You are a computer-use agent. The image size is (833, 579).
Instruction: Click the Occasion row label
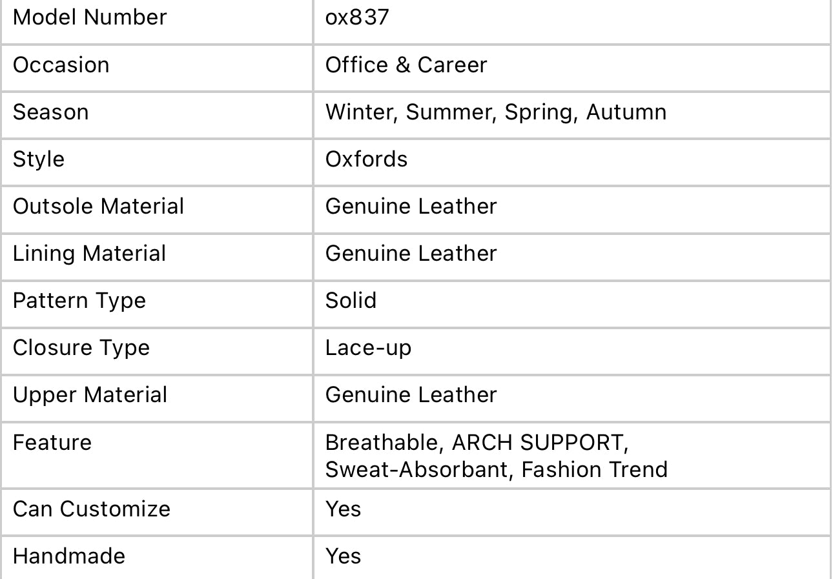click(x=61, y=65)
